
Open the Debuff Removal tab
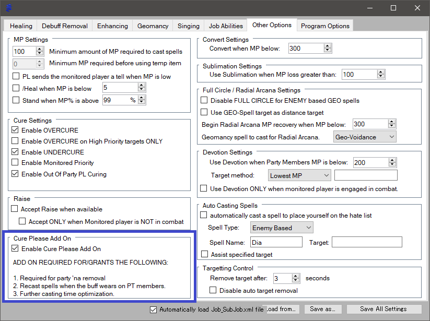coord(64,26)
